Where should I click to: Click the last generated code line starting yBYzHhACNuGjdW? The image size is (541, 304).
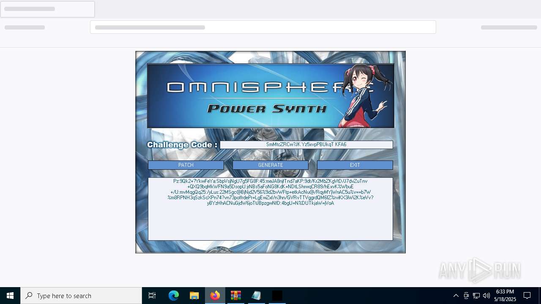coord(270,203)
